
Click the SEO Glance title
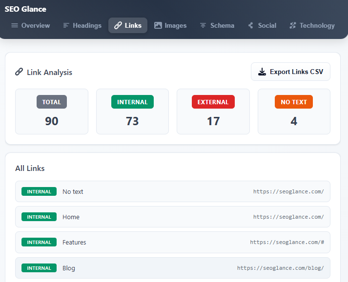point(25,9)
